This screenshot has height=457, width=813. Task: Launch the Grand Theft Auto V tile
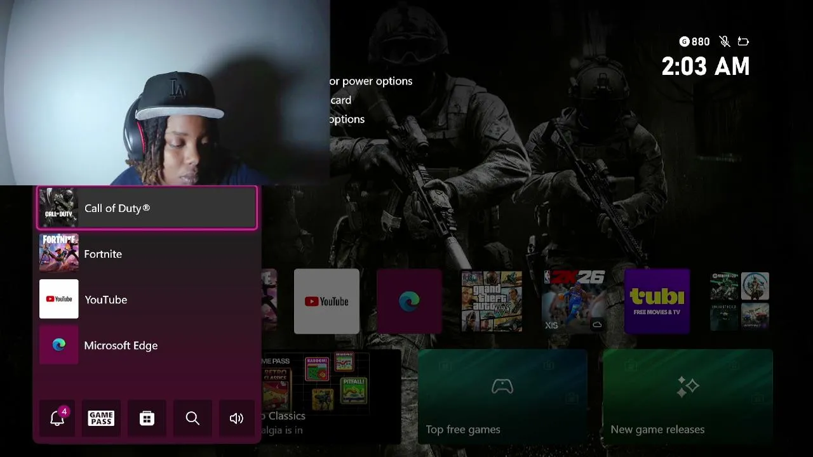click(x=492, y=301)
